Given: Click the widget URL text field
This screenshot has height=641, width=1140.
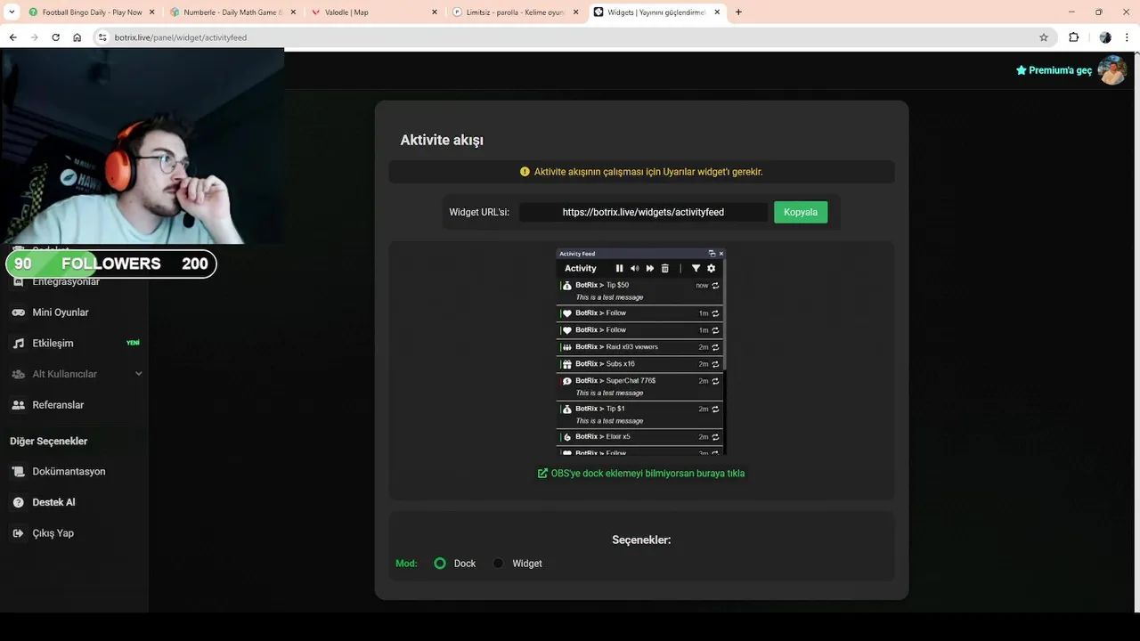Looking at the screenshot, I should (x=643, y=212).
